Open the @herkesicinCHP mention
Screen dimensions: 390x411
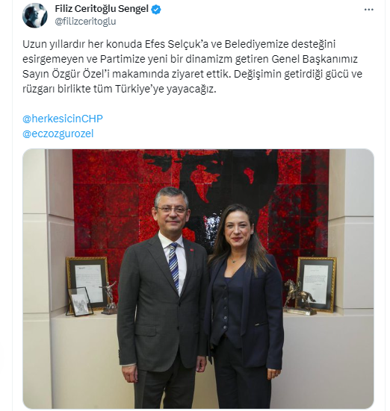[x=63, y=119]
